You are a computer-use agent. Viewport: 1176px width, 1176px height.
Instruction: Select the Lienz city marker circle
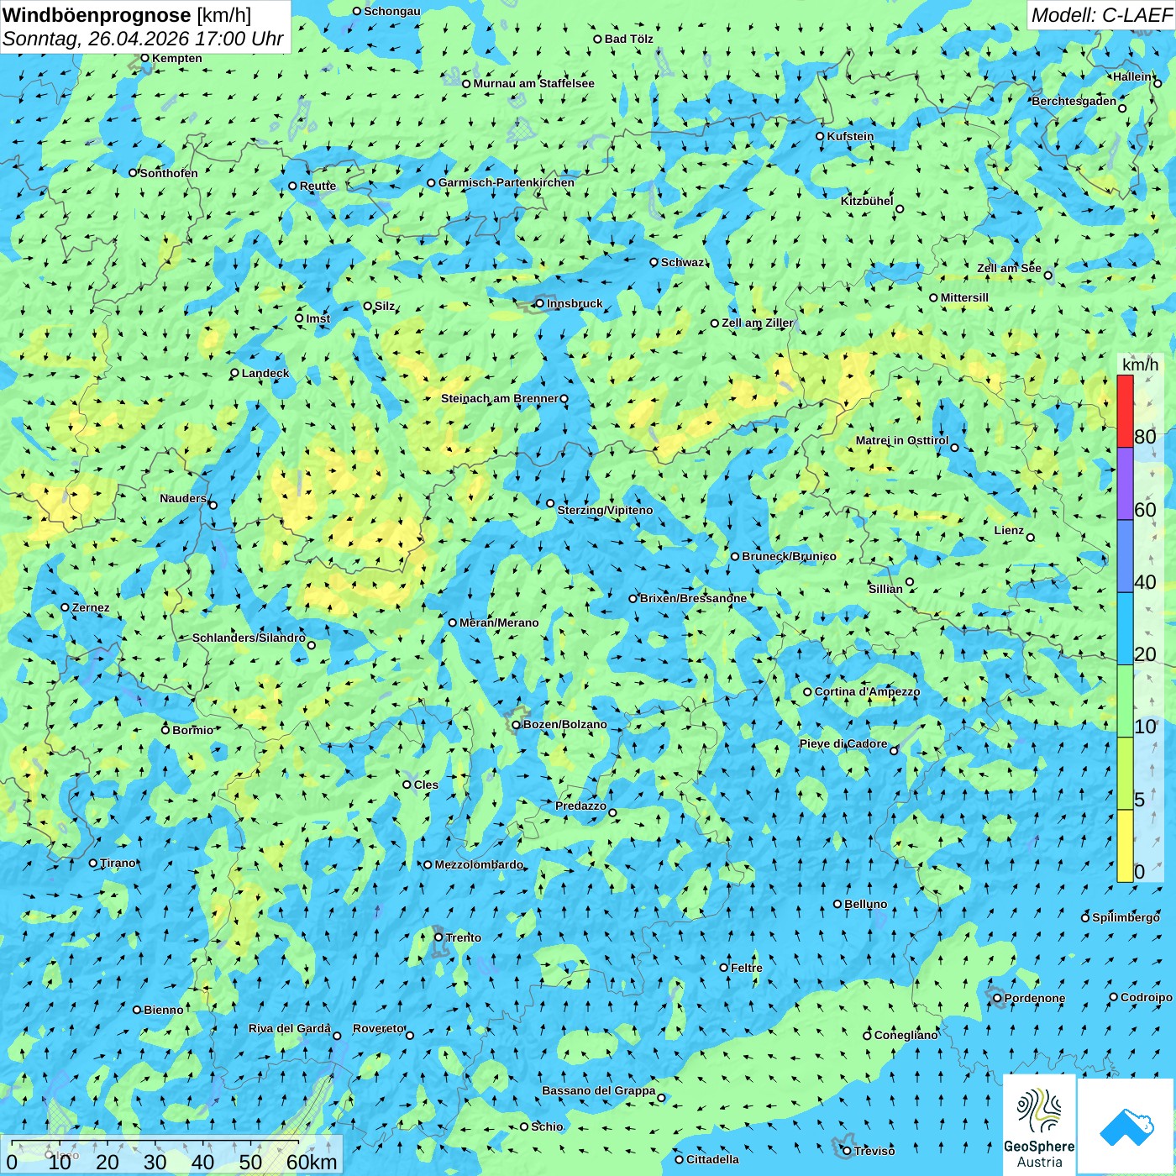pos(1031,538)
